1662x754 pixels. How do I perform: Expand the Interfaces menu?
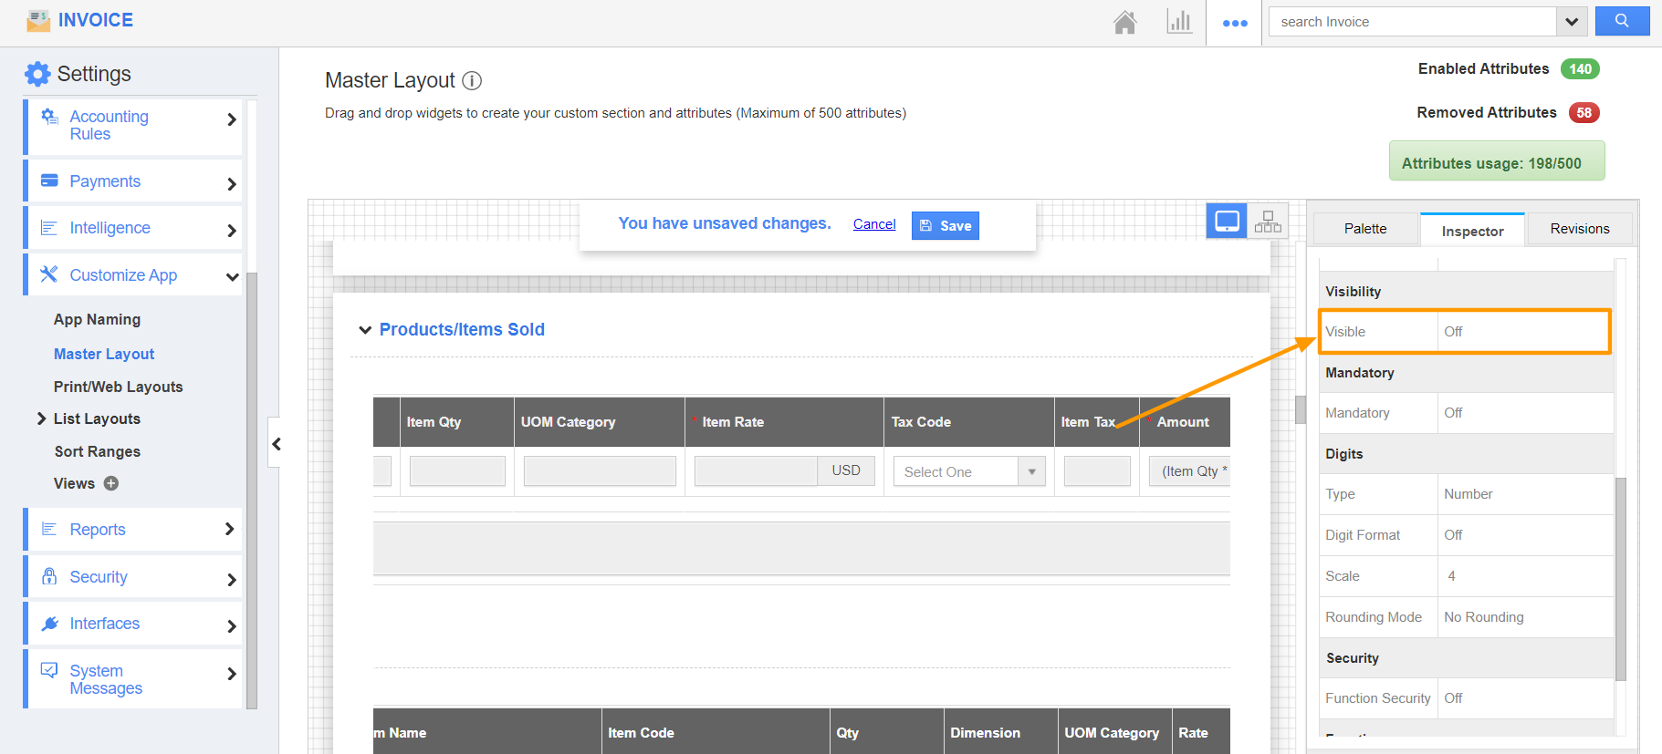(232, 626)
